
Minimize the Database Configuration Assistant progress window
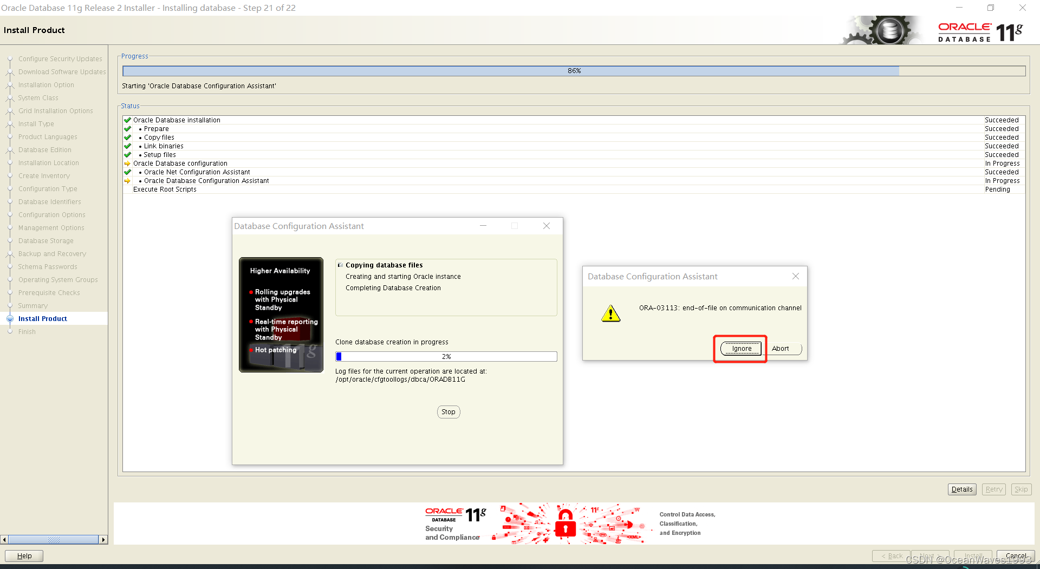click(x=483, y=226)
